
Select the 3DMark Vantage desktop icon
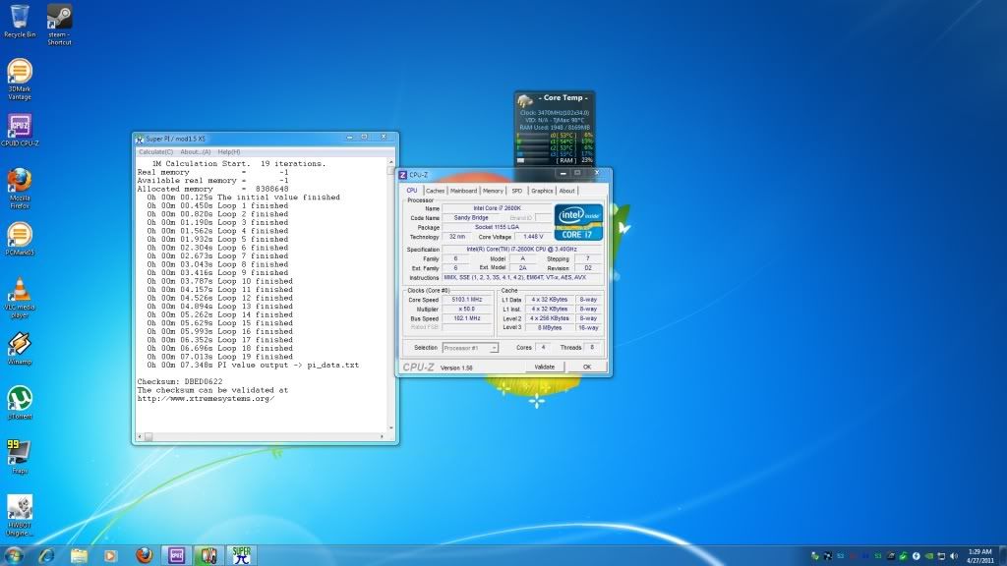point(20,80)
